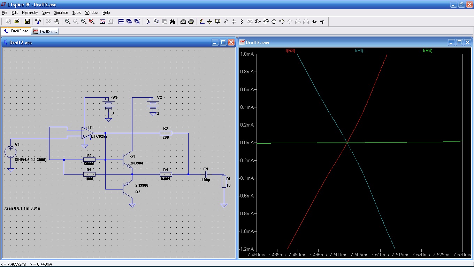Viewport: 474px width, 267px height.
Task: Open Find with the binoculars icon
Action: tap(172, 22)
